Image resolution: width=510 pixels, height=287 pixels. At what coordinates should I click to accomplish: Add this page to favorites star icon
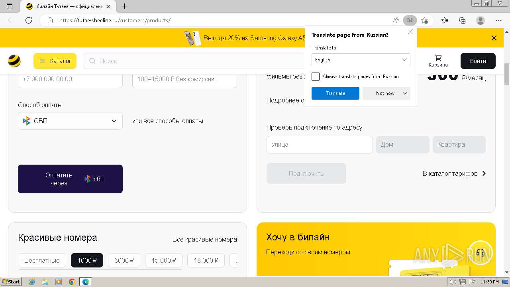(x=424, y=20)
